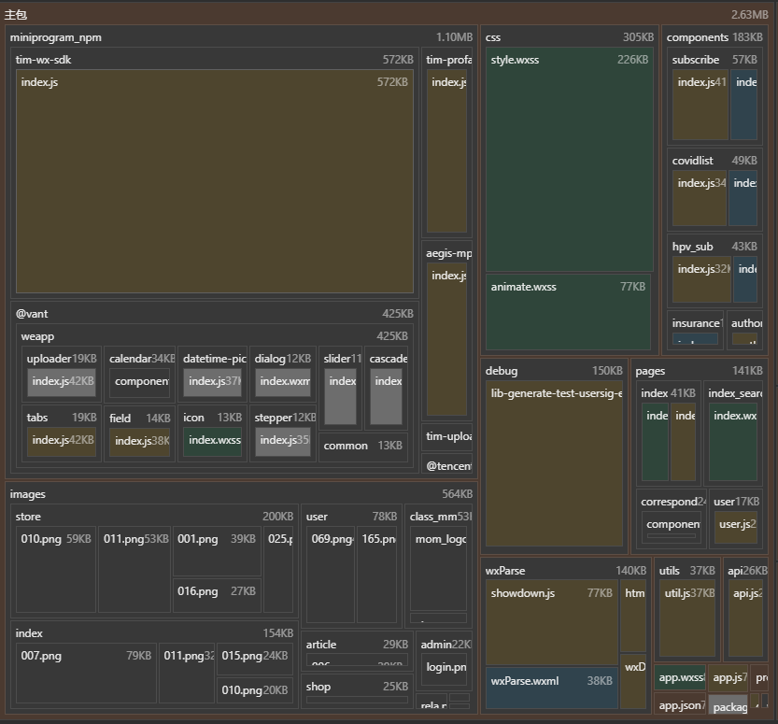Click the htm file block in wxParse
This screenshot has width=778, height=724.
(633, 616)
